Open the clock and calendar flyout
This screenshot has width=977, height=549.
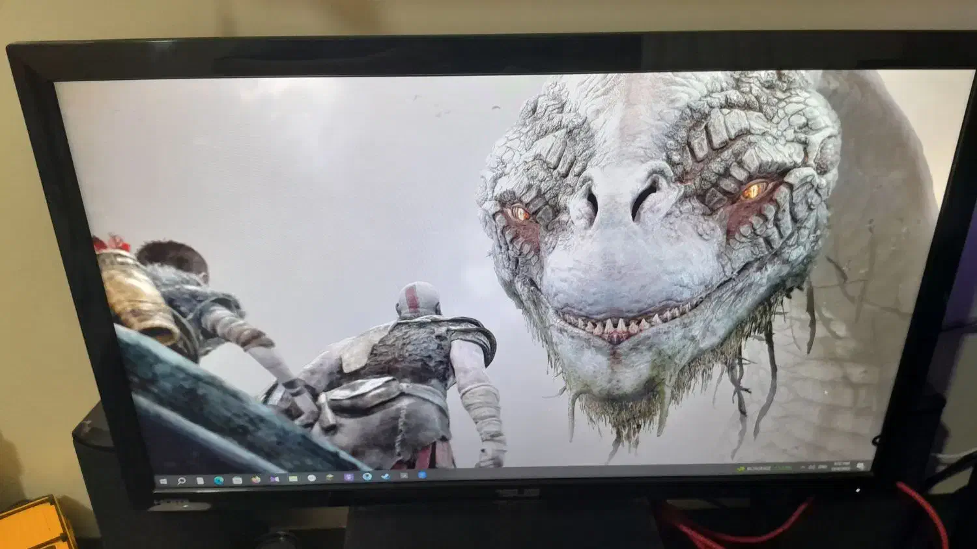(841, 466)
